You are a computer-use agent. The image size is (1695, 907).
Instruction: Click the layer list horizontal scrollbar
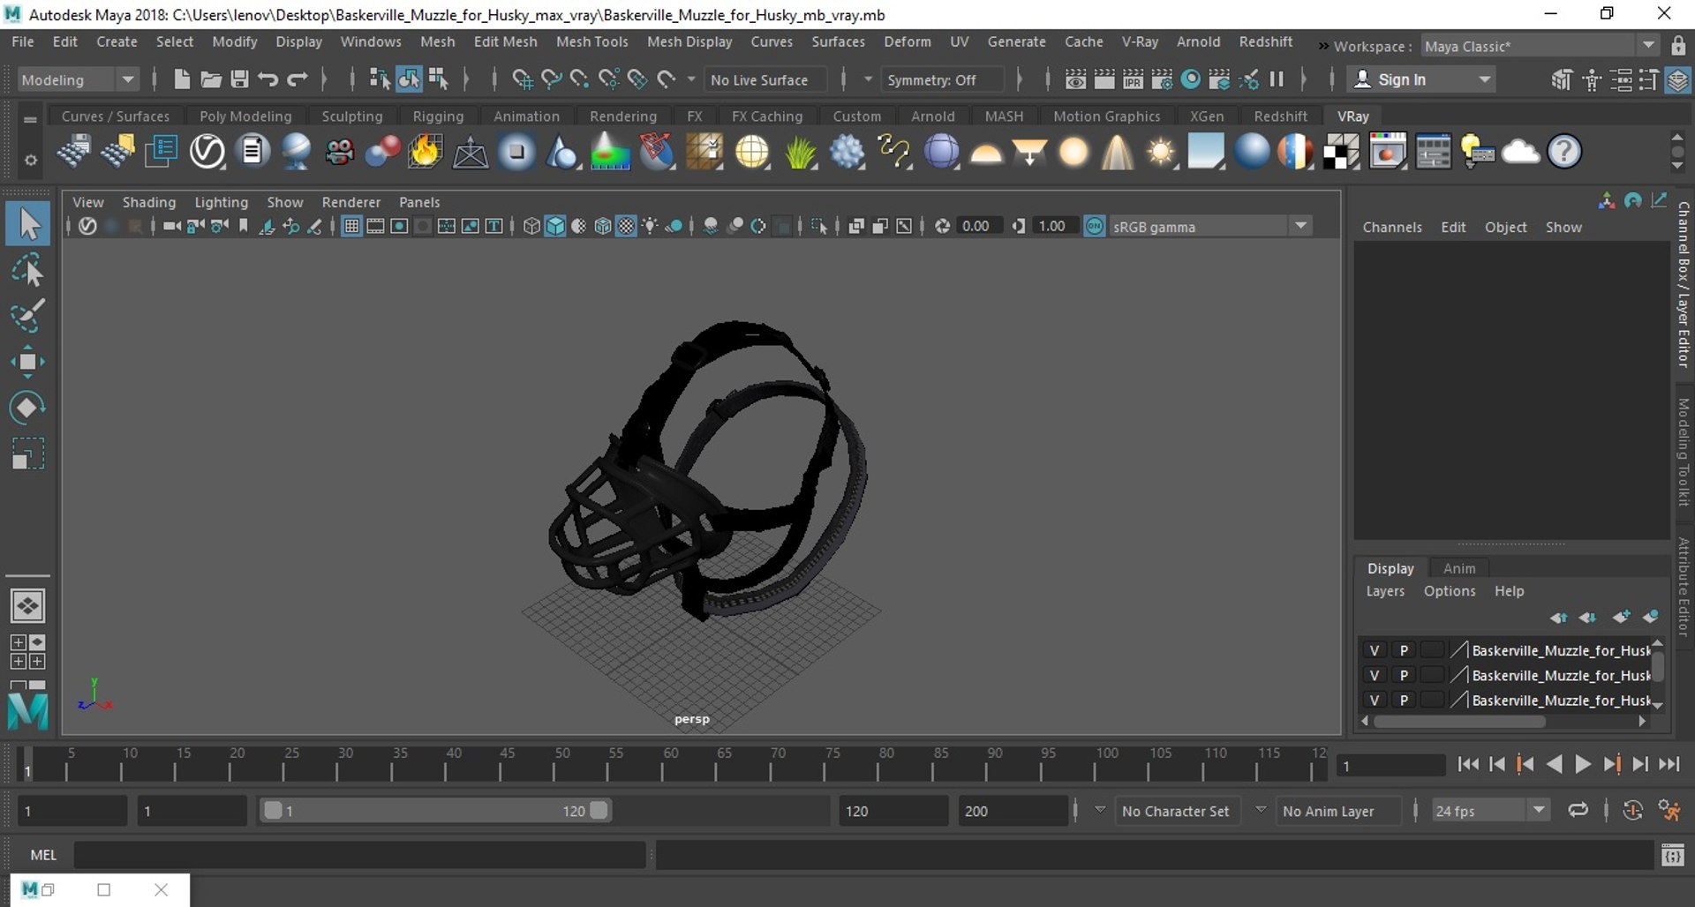[x=1459, y=721]
